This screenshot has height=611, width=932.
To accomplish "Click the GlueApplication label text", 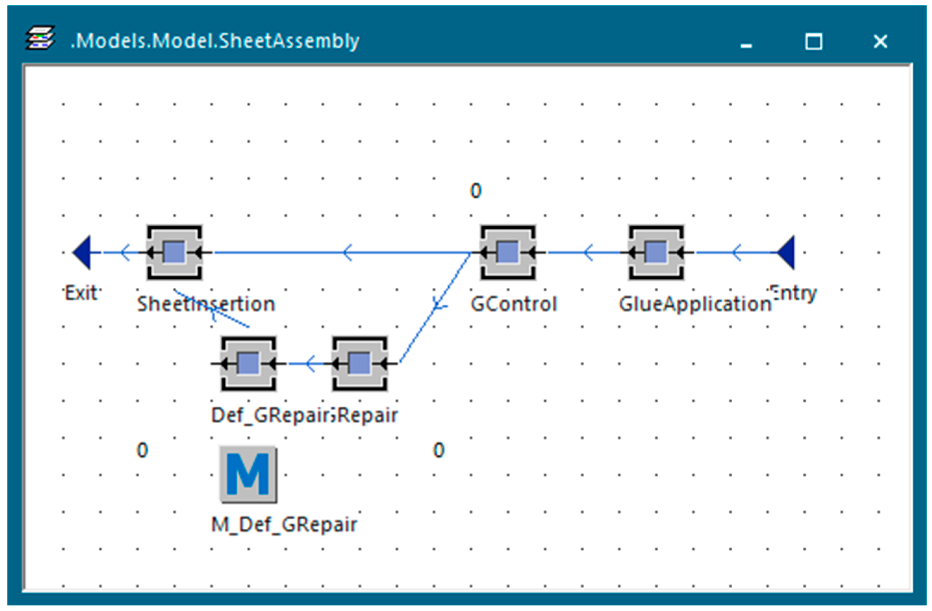I will 695,304.
